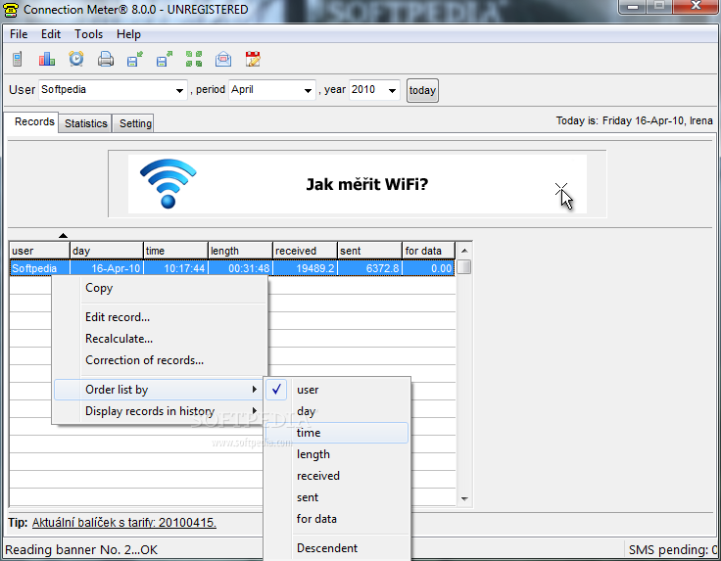Click the table scrollbar down arrow

(464, 499)
